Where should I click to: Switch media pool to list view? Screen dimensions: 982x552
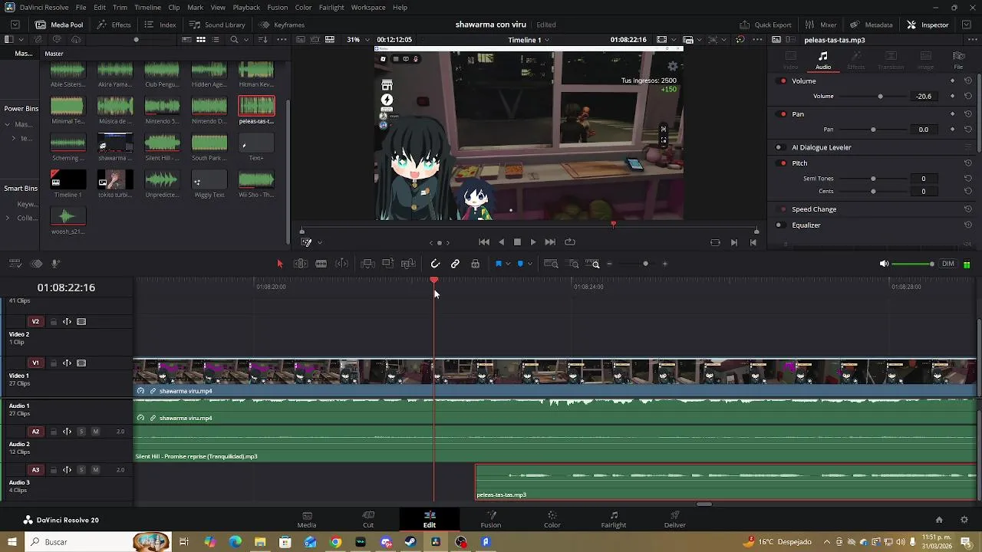(216, 39)
